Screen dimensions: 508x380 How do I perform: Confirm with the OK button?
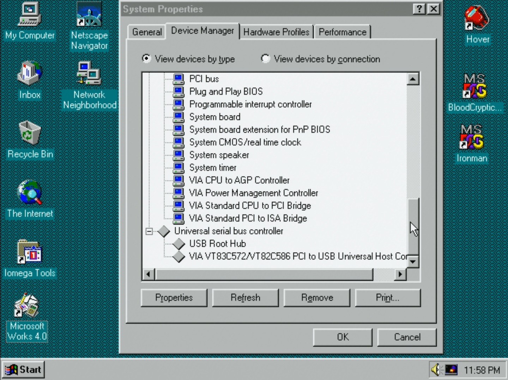[343, 337]
